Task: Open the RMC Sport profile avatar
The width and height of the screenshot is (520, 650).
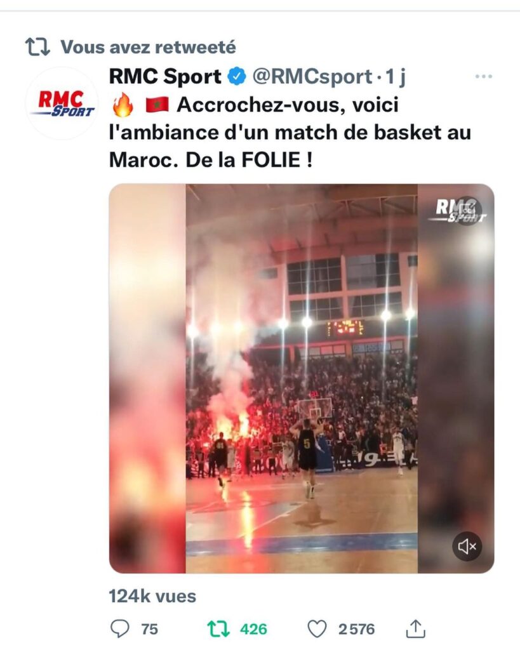Action: (x=62, y=103)
